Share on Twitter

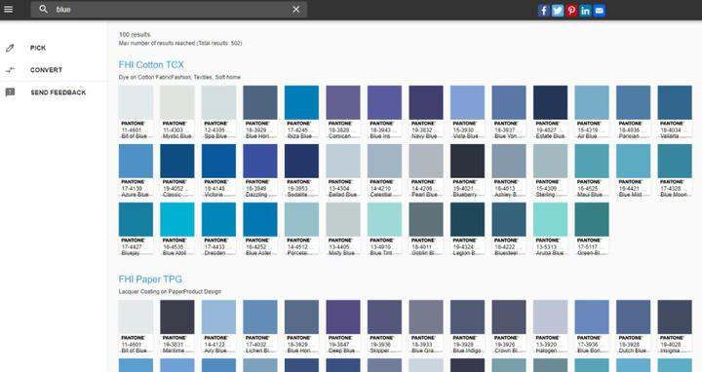point(558,11)
